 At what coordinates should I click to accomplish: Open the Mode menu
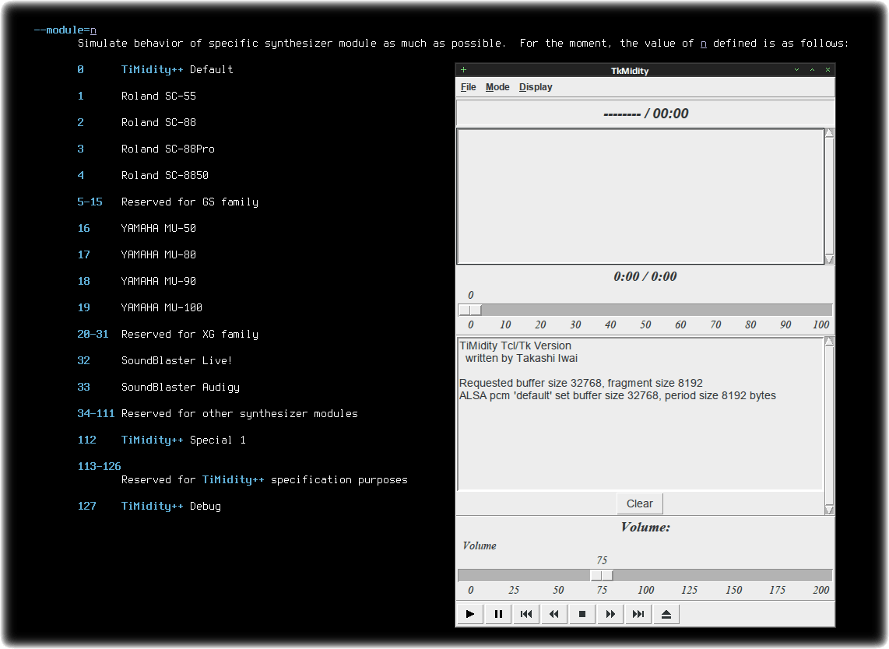click(497, 86)
